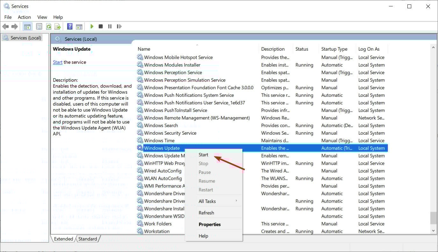Select the Workstation gear icon
The image size is (438, 252).
tap(140, 231)
